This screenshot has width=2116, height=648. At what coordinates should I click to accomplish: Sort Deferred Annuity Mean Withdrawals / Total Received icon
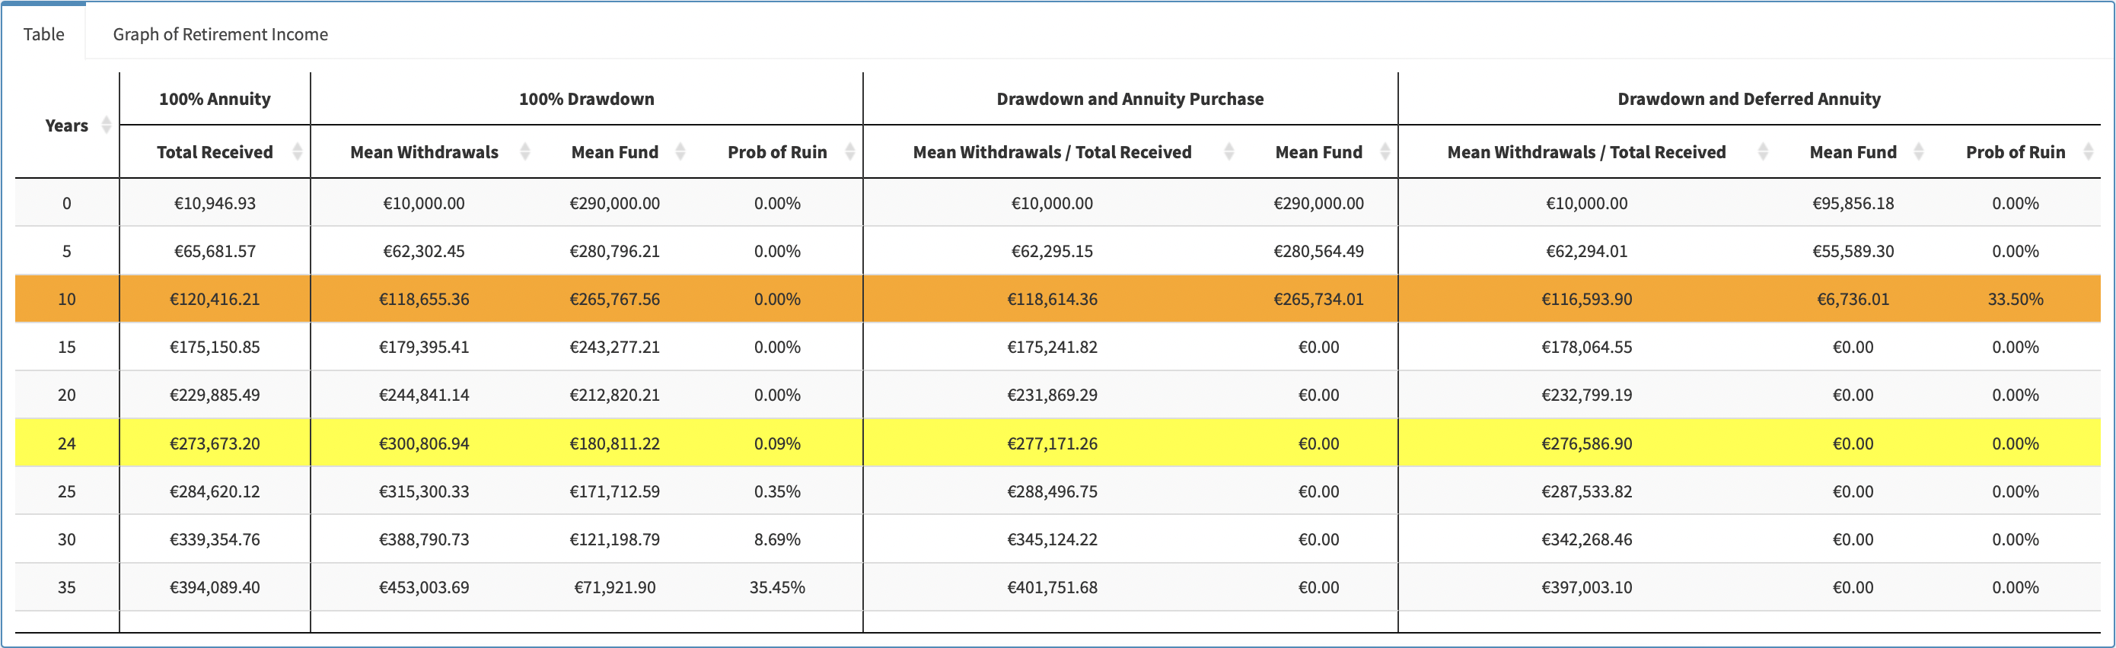[x=1763, y=152]
